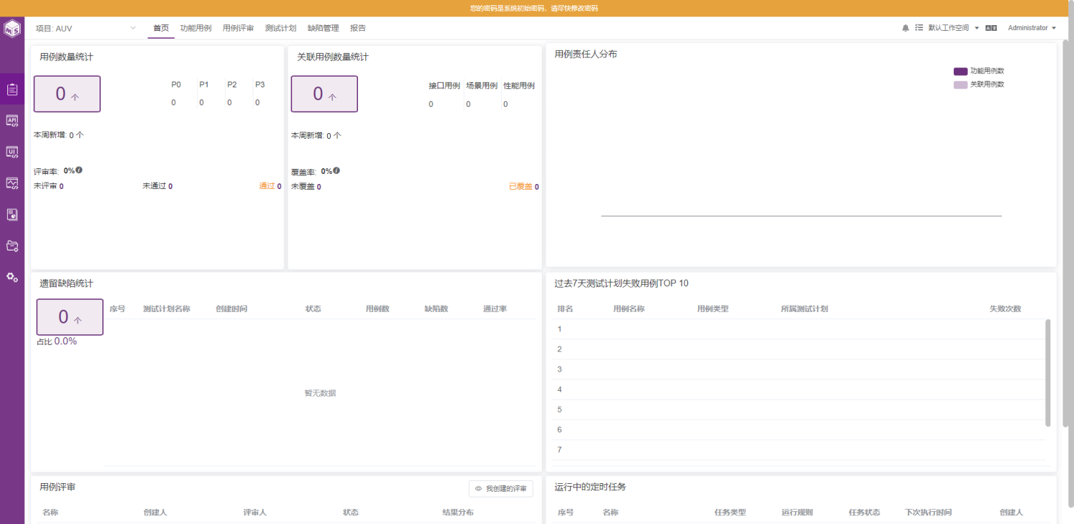Click the 用例类型 column header

[712, 309]
